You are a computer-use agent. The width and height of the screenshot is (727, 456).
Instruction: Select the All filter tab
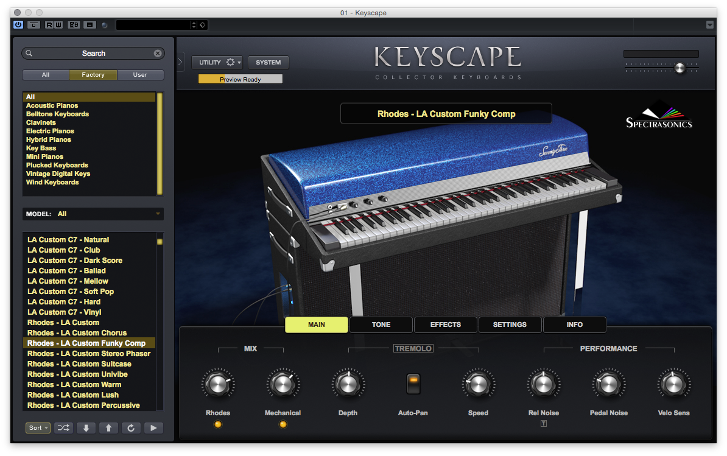click(x=46, y=75)
